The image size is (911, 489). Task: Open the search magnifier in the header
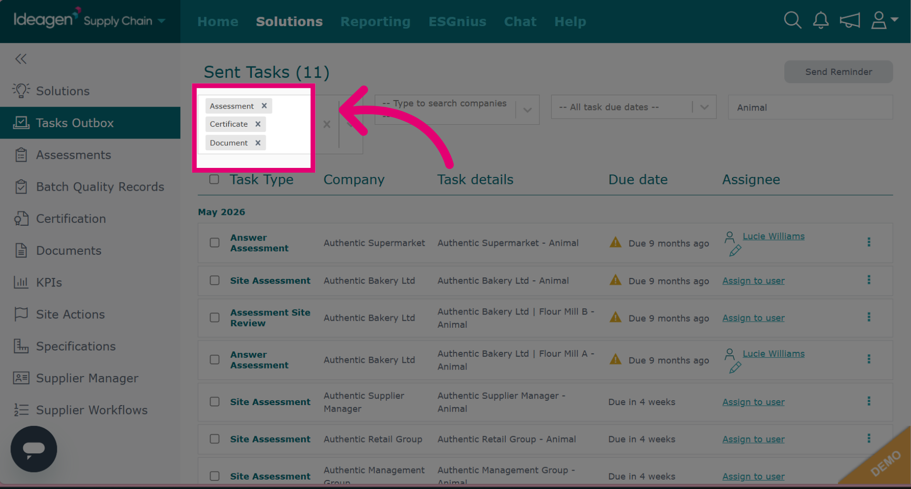pyautogui.click(x=792, y=20)
